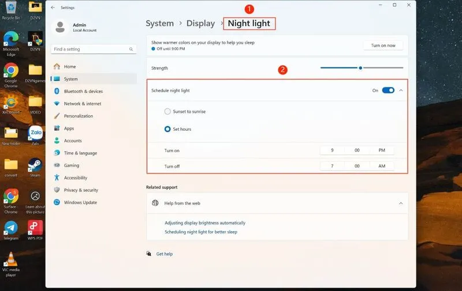Launch the Steam desktop shortcut
Viewport: 462px width, 291px height.
tap(35, 168)
